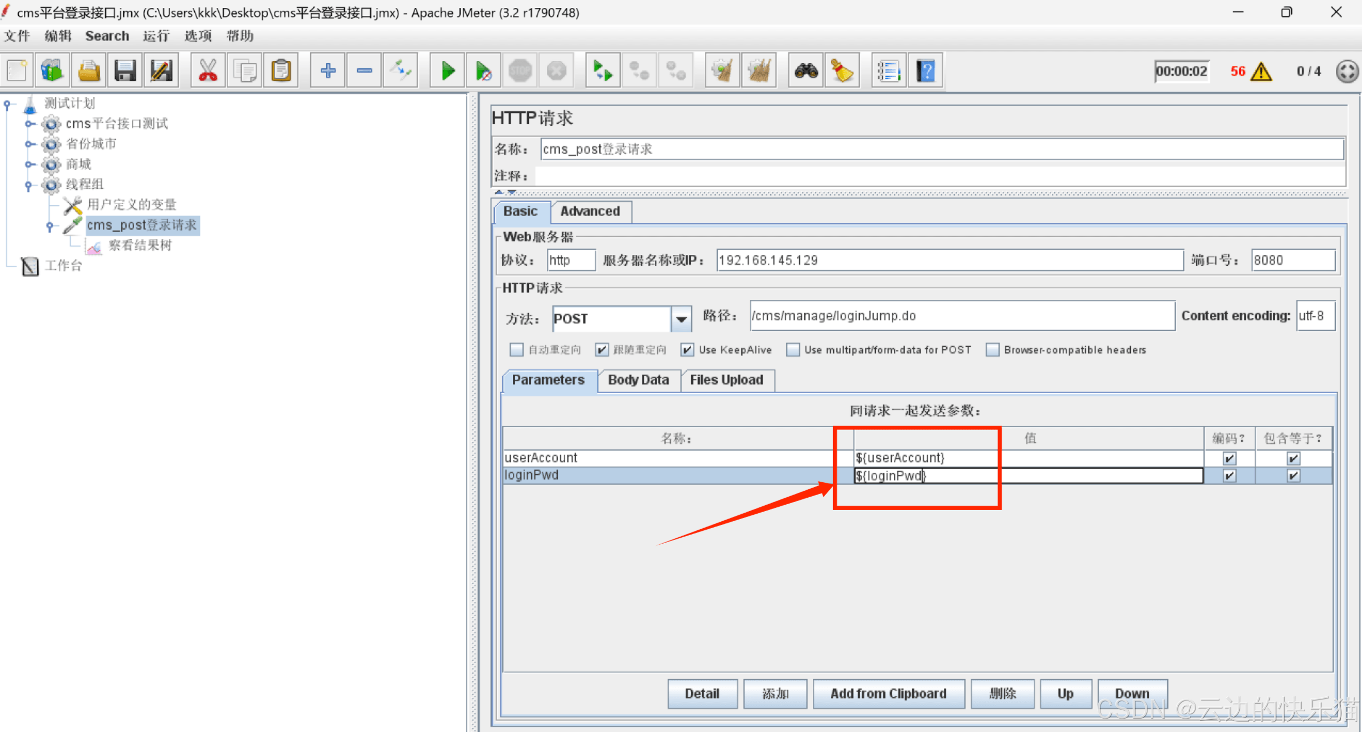Click the Function Helper list icon
The image size is (1362, 732).
coord(889,71)
